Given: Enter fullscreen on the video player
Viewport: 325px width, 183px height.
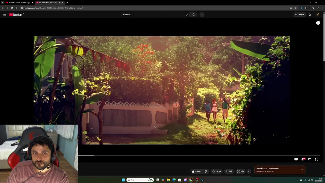Looking at the screenshot, I should tap(317, 159).
